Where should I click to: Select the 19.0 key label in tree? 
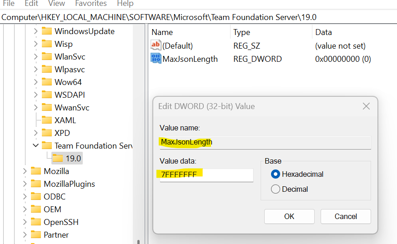tap(73, 158)
